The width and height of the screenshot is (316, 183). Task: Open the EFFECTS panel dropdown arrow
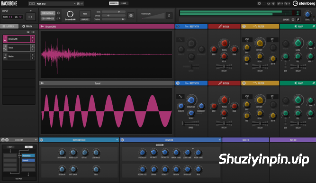(36, 140)
